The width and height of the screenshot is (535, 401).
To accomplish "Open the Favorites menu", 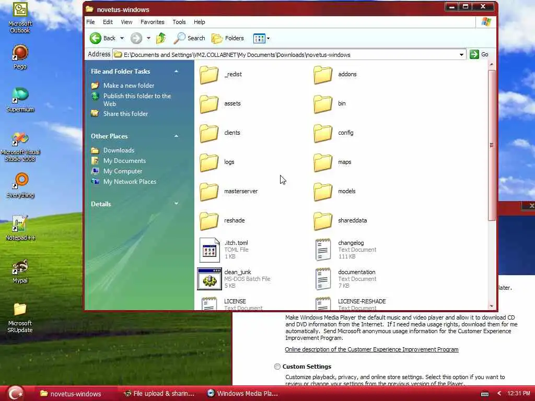I will point(152,22).
